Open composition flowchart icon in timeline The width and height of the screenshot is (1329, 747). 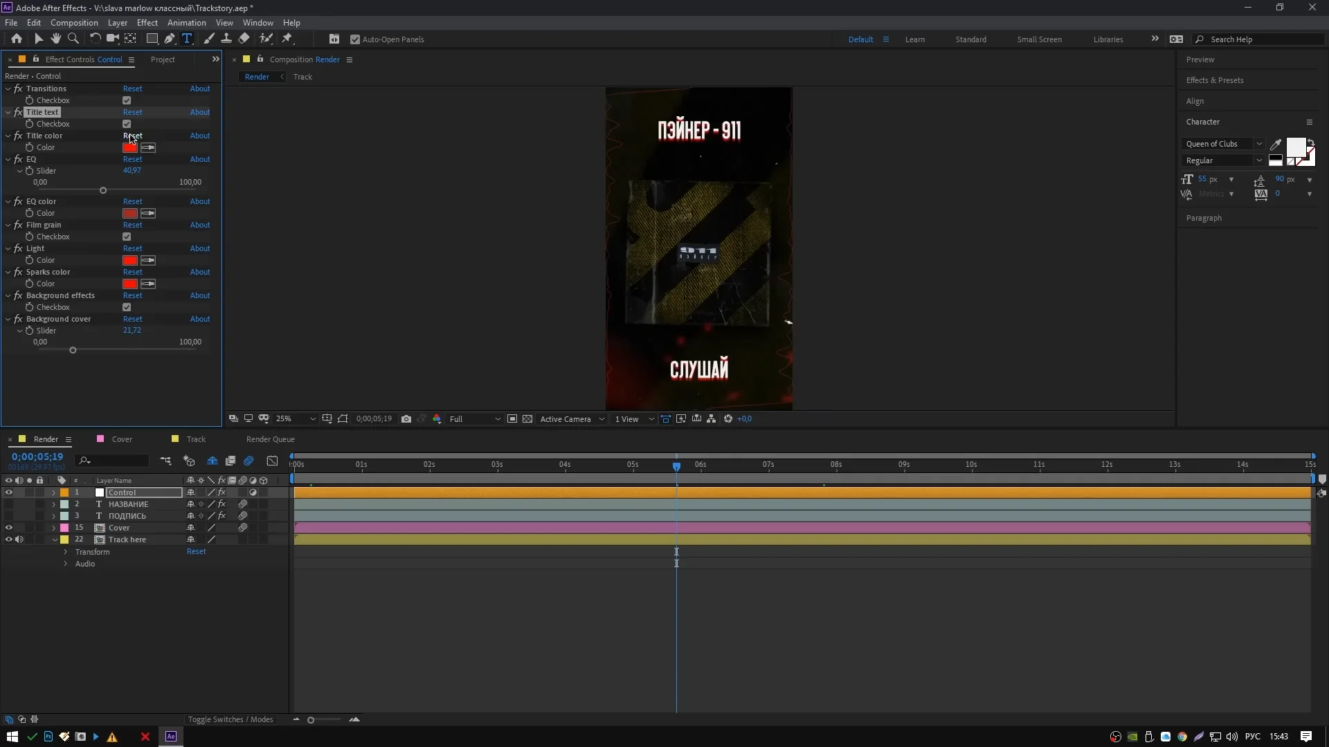[165, 461]
